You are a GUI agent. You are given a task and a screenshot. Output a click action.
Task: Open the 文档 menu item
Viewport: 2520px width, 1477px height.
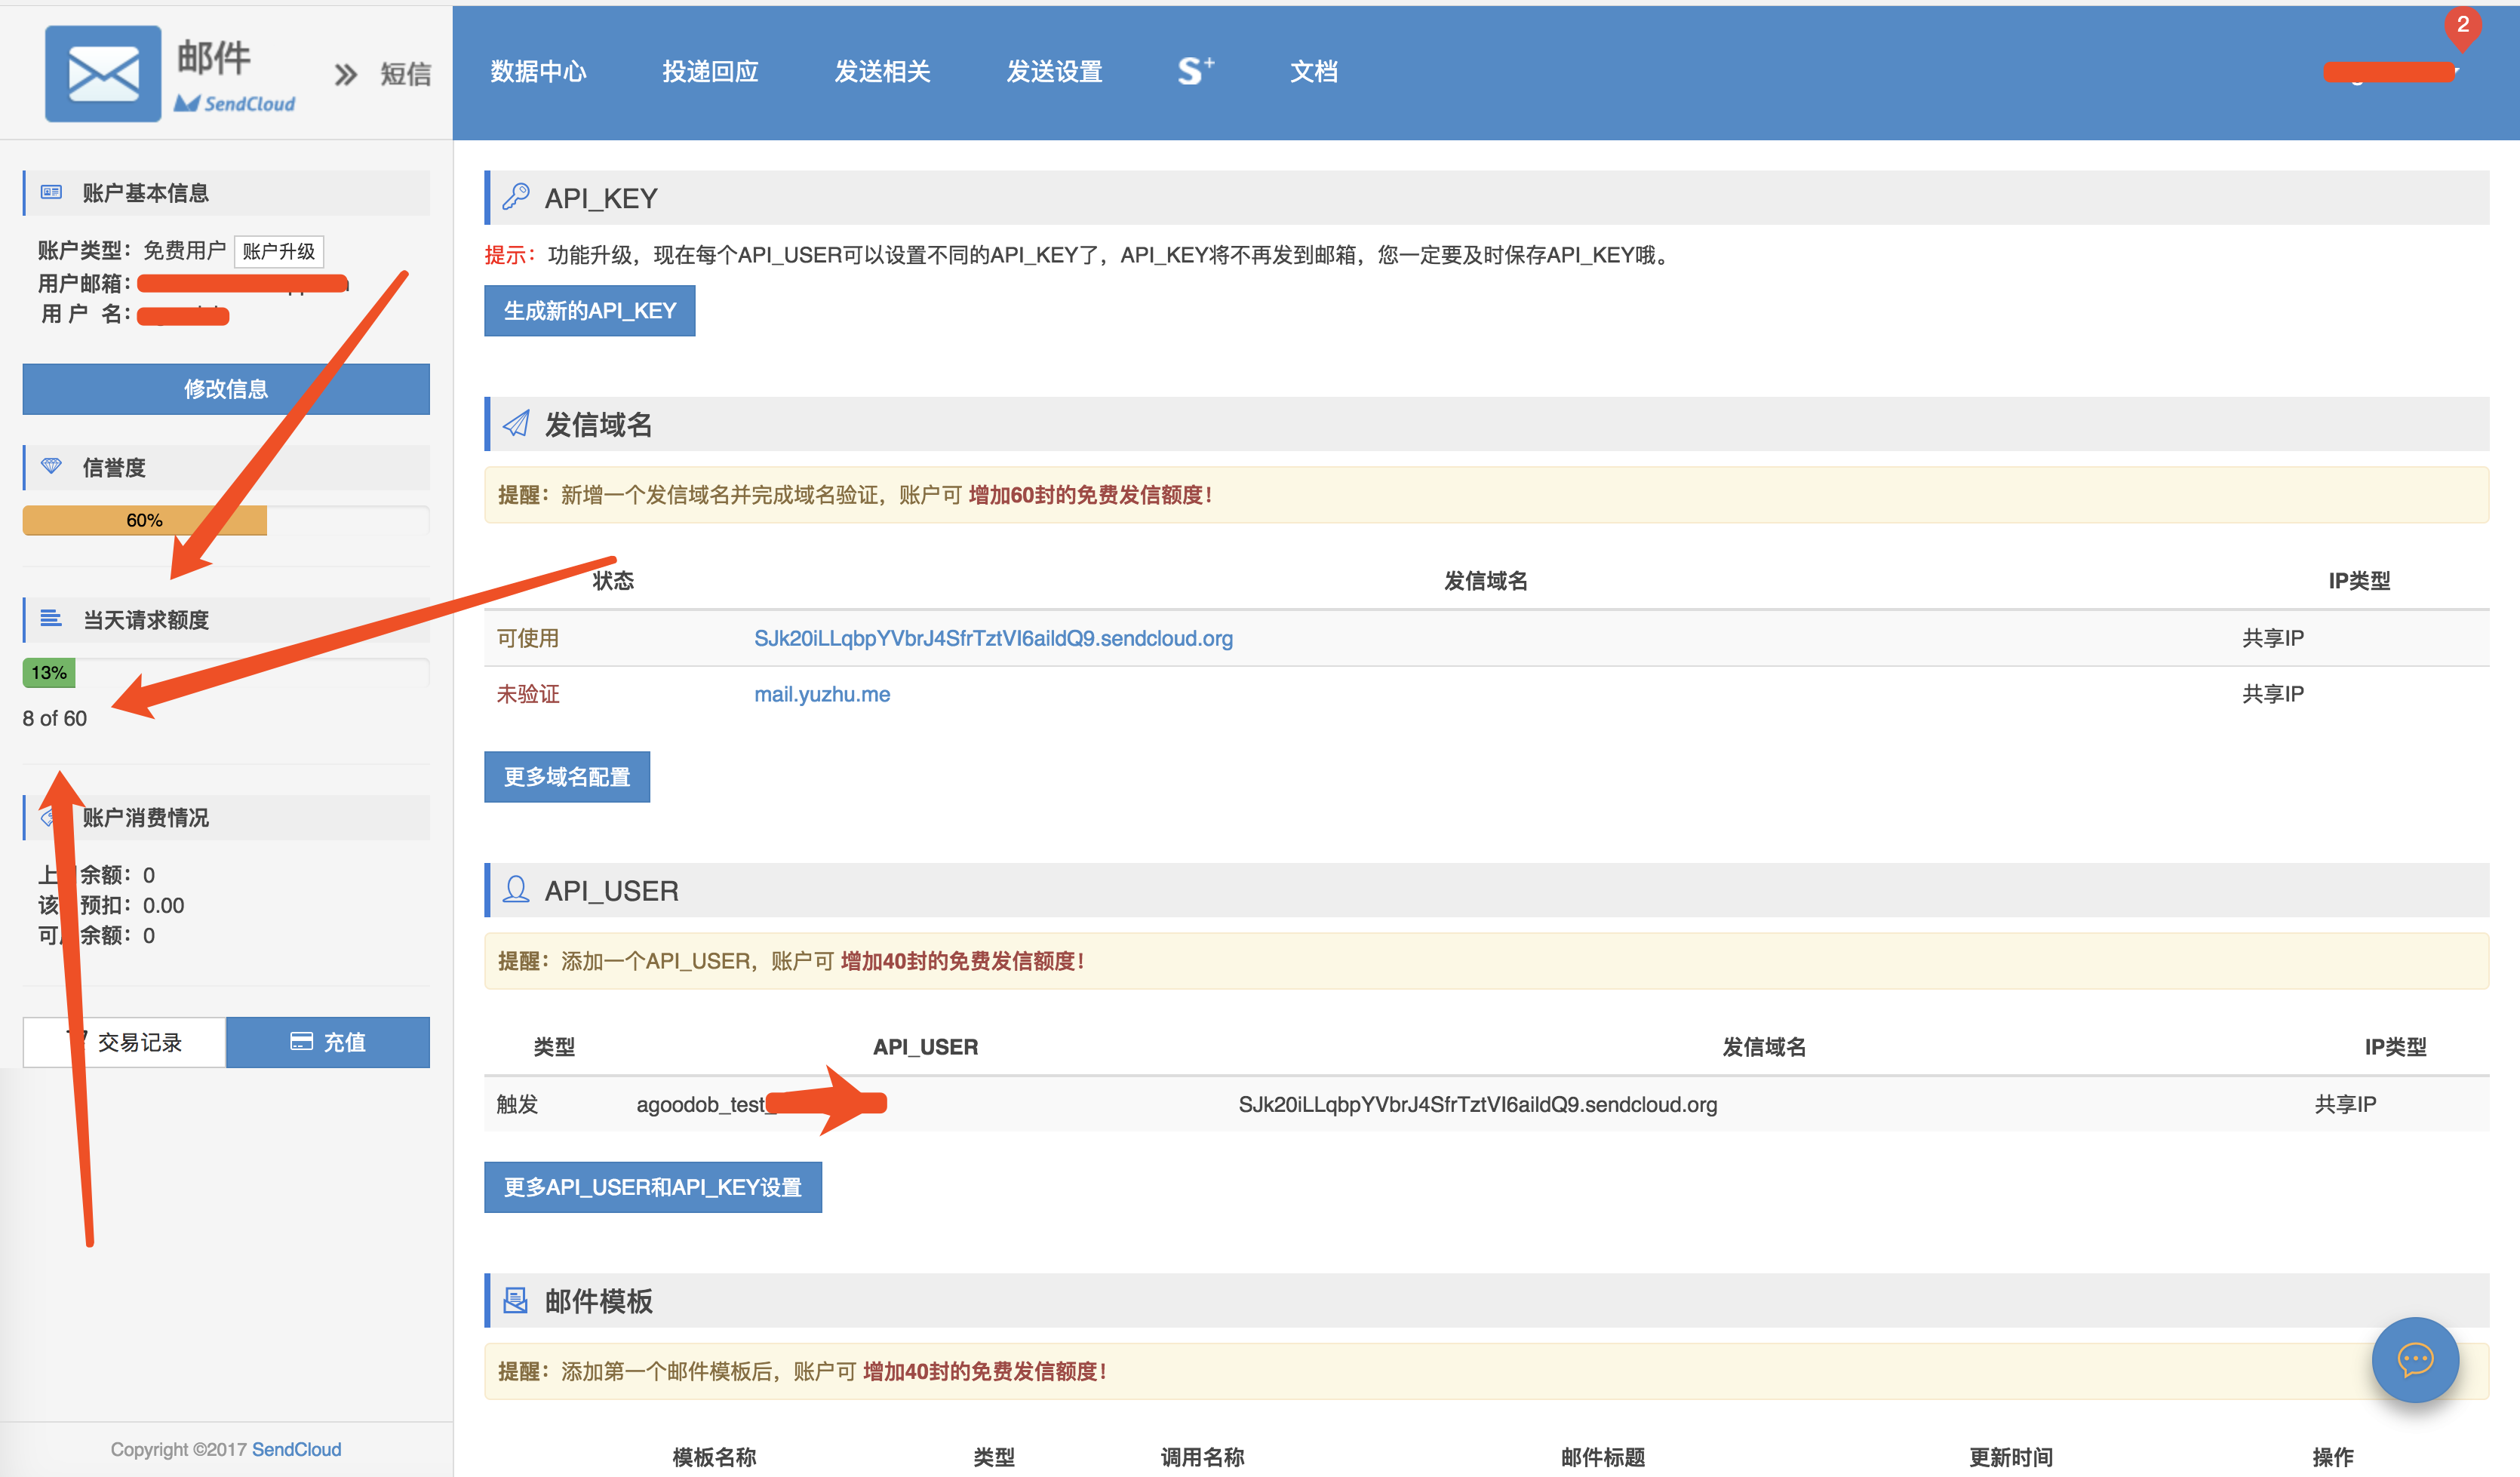pyautogui.click(x=1313, y=72)
